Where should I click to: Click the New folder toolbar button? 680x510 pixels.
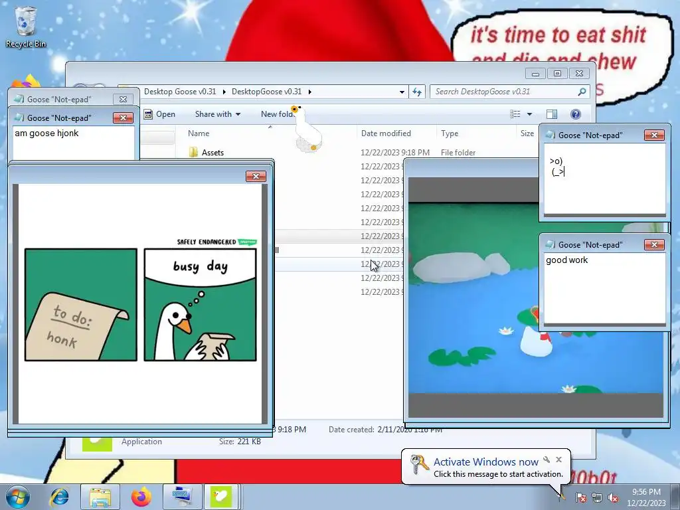tap(278, 114)
